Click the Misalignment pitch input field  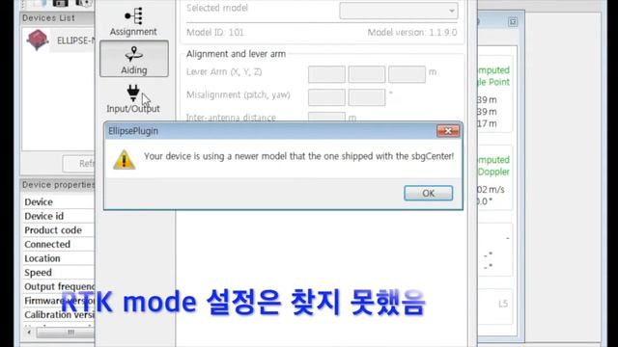326,97
